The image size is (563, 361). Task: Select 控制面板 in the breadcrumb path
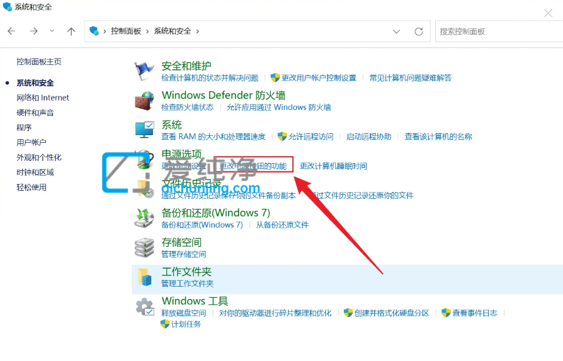[126, 31]
